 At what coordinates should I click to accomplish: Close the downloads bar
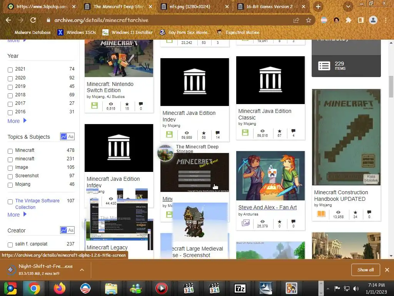click(387, 270)
